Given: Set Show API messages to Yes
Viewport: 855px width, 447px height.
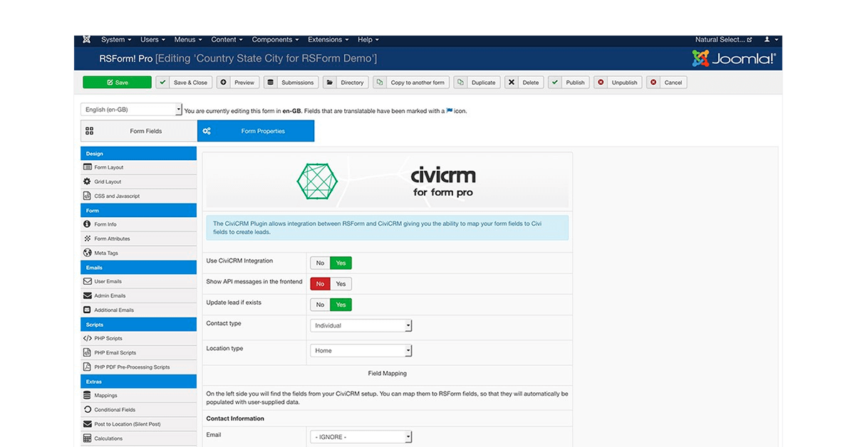Looking at the screenshot, I should 341,283.
